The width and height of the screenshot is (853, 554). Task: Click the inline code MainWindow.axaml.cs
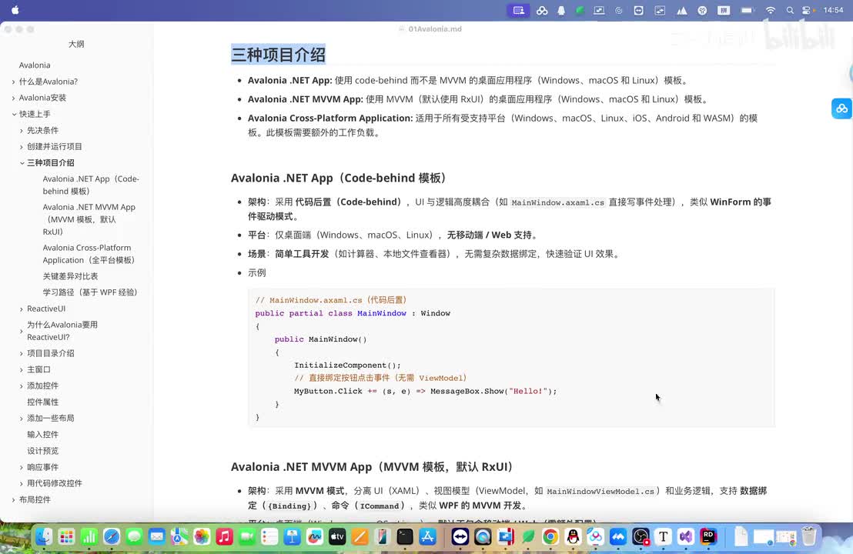(x=557, y=202)
